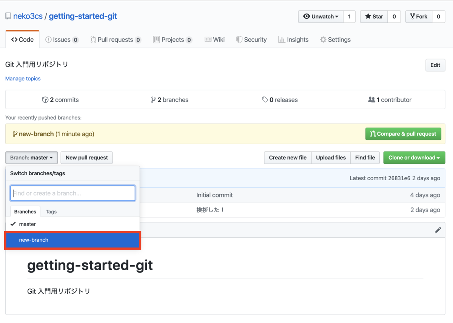The image size is (453, 323).
Task: Click the eye icon on Unwatch
Action: pyautogui.click(x=307, y=17)
